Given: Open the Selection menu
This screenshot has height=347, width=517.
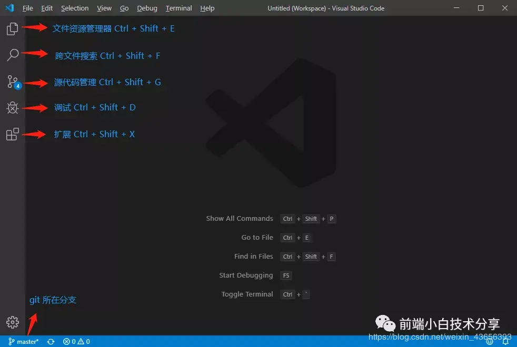Looking at the screenshot, I should pyautogui.click(x=75, y=8).
